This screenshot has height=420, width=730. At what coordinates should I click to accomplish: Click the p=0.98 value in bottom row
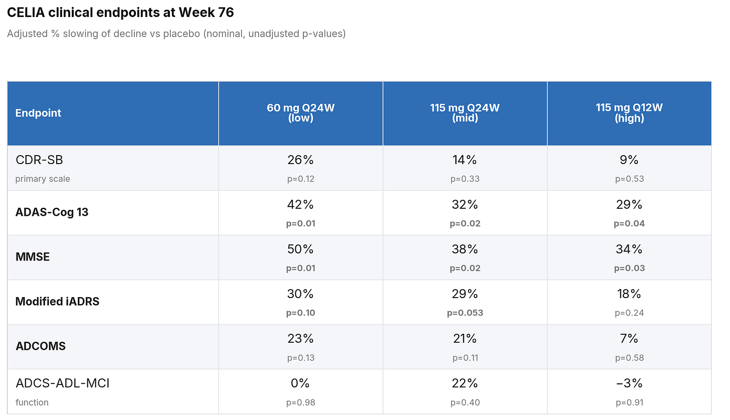click(x=300, y=402)
